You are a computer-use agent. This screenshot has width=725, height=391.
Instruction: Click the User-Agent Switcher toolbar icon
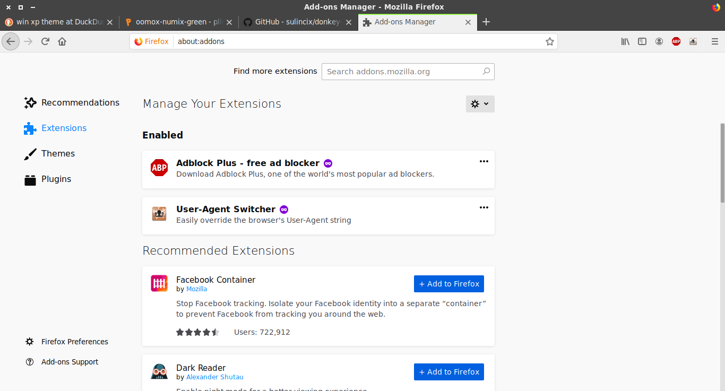click(693, 41)
